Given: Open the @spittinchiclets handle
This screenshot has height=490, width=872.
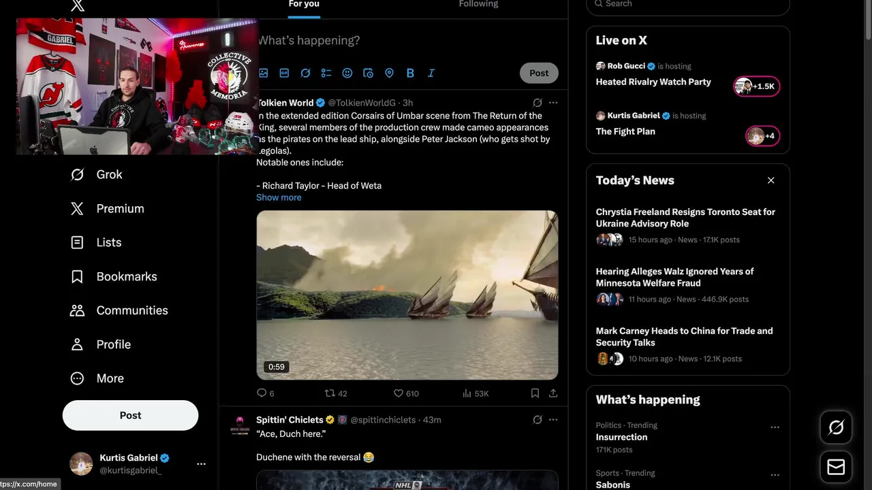Looking at the screenshot, I should tap(382, 420).
